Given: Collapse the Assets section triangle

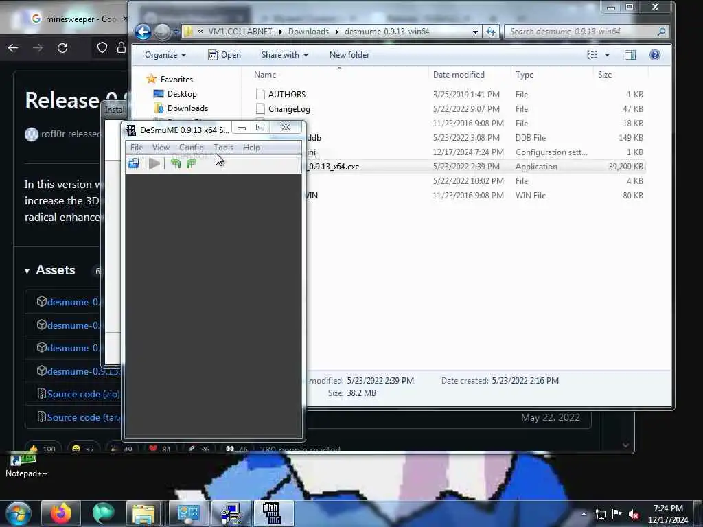Looking at the screenshot, I should pyautogui.click(x=27, y=270).
